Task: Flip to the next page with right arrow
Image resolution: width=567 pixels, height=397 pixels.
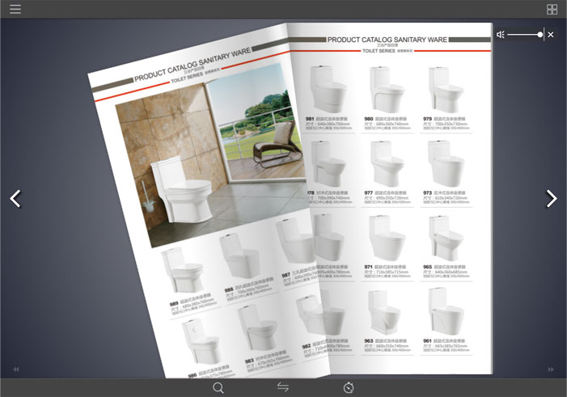Action: [x=552, y=198]
